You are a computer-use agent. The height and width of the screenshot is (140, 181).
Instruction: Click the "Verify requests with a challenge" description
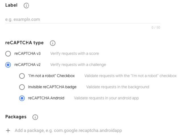click(x=78, y=65)
